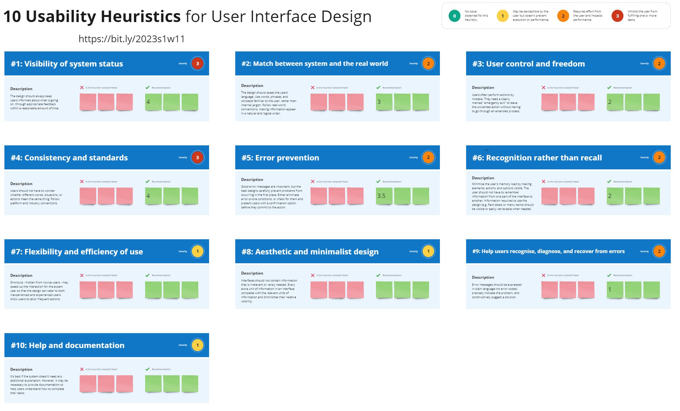The image size is (680, 411).
Task: Click the orange 2 circle in the legend
Action: click(563, 16)
